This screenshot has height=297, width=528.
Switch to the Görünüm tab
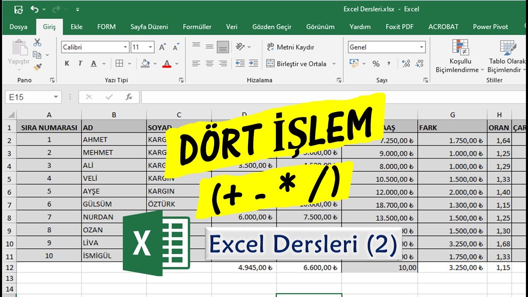click(x=321, y=27)
